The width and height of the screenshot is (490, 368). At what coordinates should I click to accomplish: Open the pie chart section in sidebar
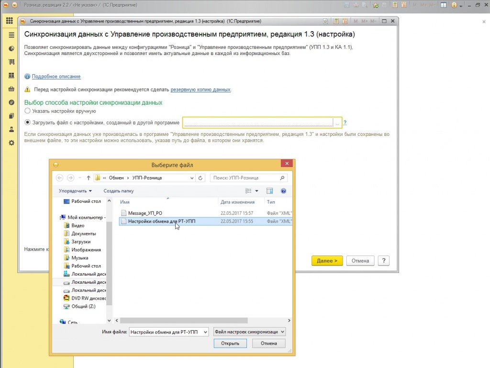click(x=11, y=49)
